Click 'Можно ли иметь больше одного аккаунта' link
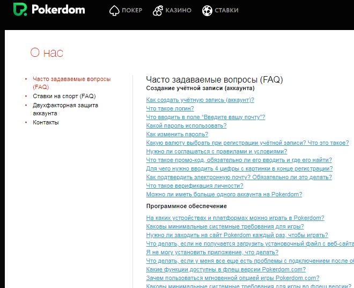354x288 pixels. pos(224,194)
